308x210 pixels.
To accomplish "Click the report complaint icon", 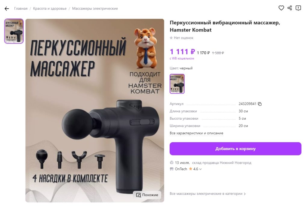I will [298, 8].
